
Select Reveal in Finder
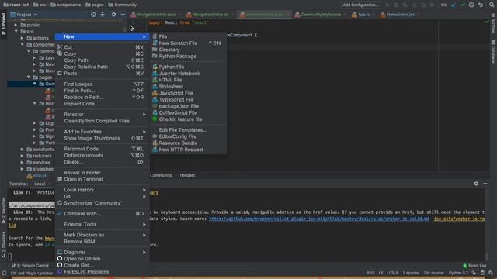pos(82,173)
